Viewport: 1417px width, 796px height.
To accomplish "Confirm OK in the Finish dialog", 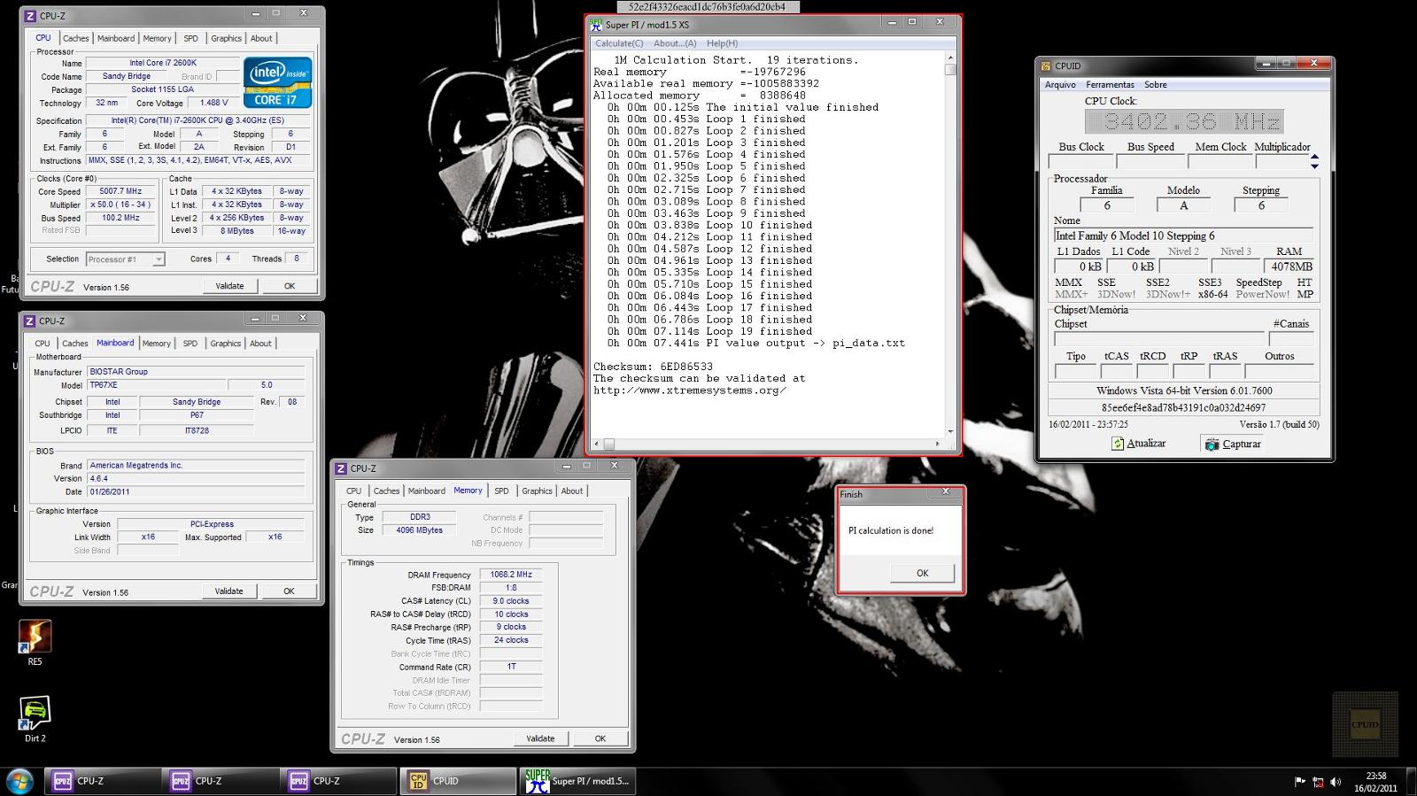I will [x=922, y=573].
